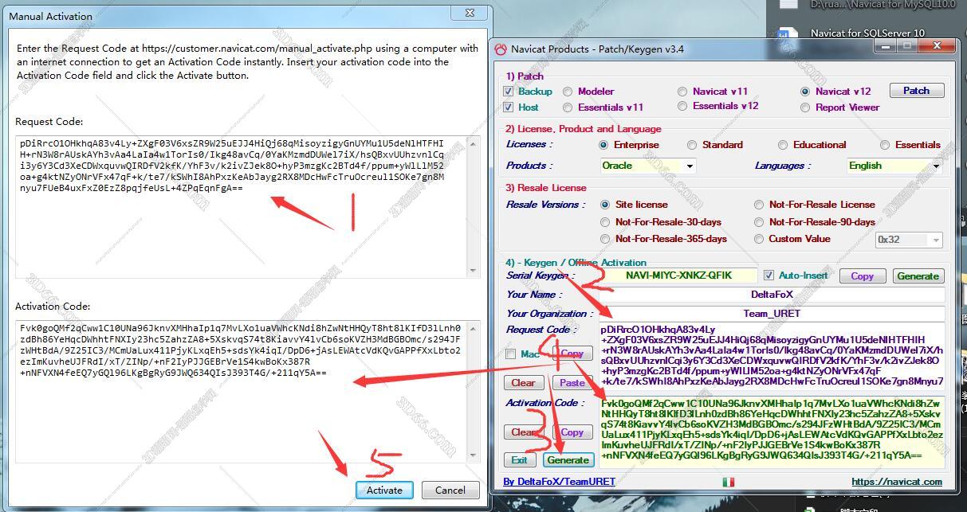Minimize the Patch/Keygen window
The height and width of the screenshot is (512, 967).
pos(886,46)
